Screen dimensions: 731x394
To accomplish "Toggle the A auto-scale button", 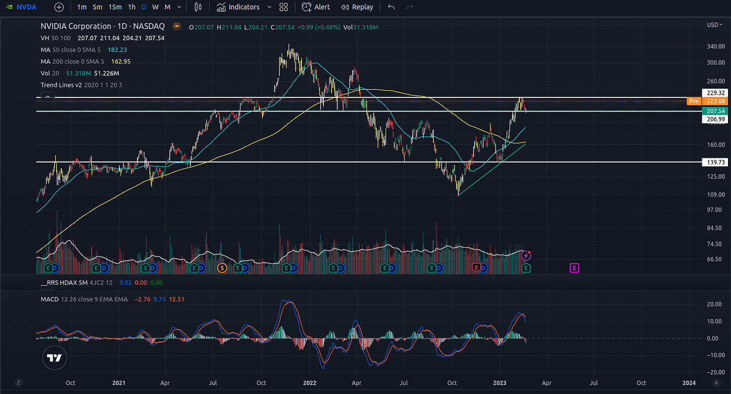I will tap(716, 382).
